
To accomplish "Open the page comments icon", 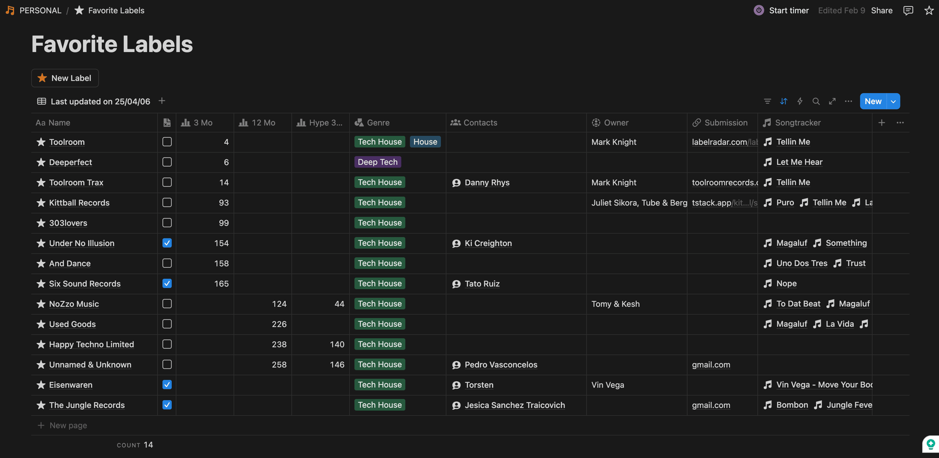I will 908,11.
